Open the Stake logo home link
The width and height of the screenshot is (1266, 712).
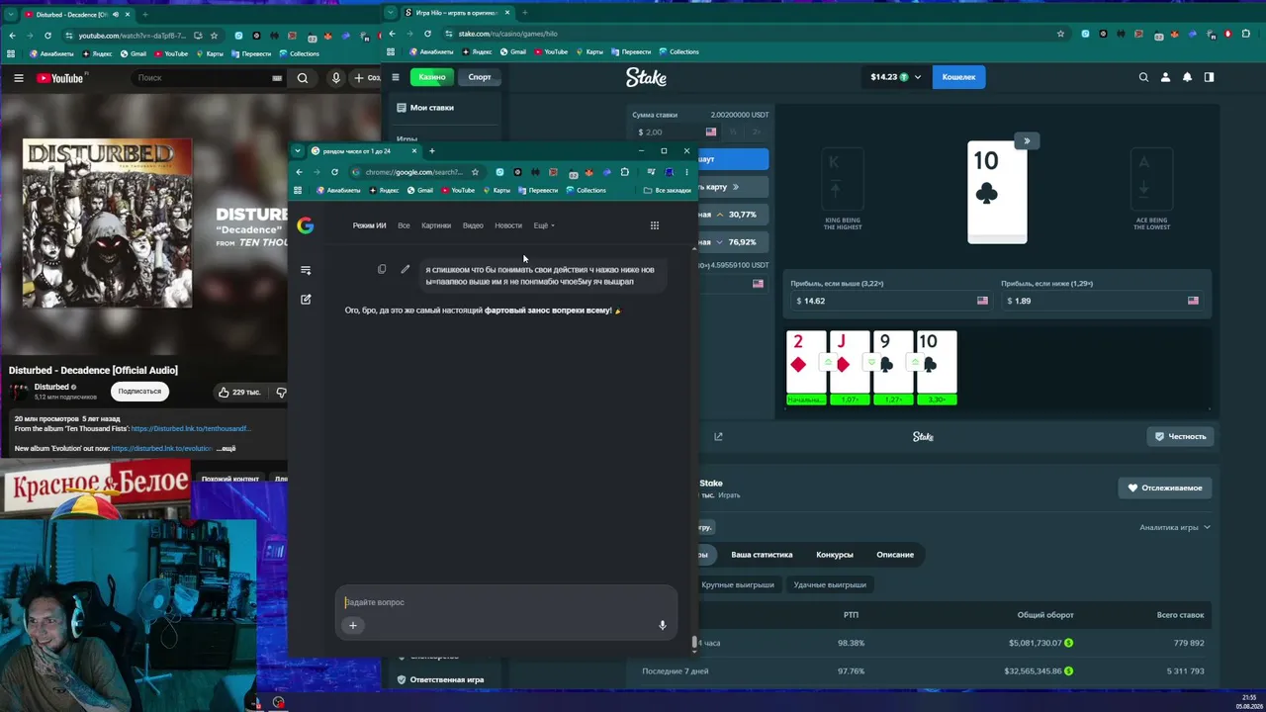(x=646, y=77)
